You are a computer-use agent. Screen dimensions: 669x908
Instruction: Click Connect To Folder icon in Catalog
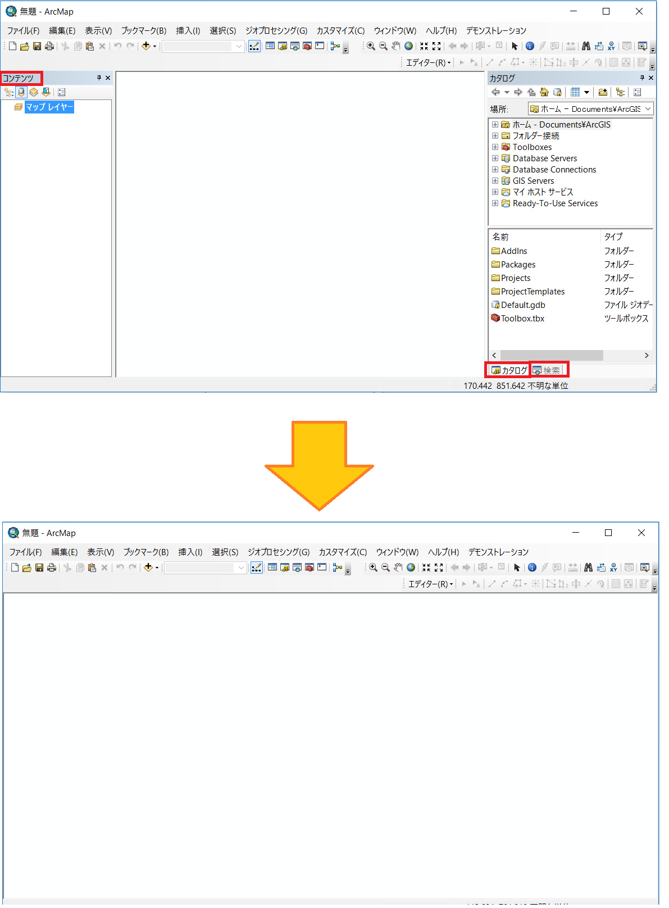click(x=603, y=92)
